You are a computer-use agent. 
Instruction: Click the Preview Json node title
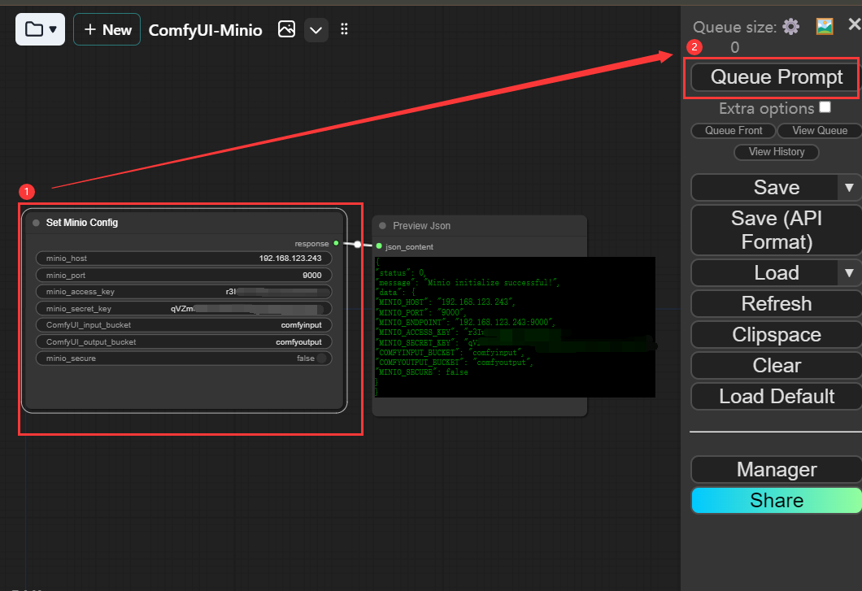coord(422,226)
